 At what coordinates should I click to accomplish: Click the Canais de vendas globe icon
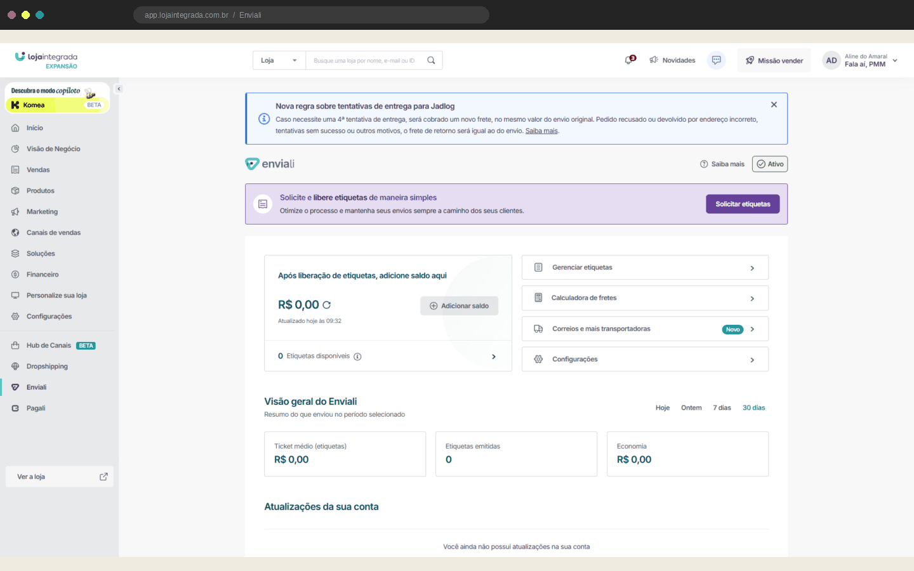(x=15, y=233)
